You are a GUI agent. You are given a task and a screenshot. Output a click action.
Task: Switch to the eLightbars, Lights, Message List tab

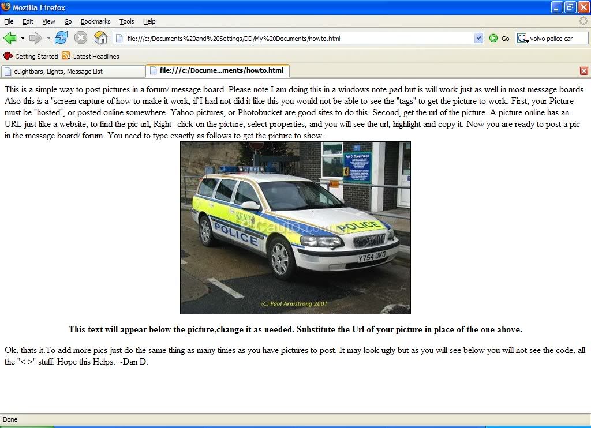(x=73, y=71)
